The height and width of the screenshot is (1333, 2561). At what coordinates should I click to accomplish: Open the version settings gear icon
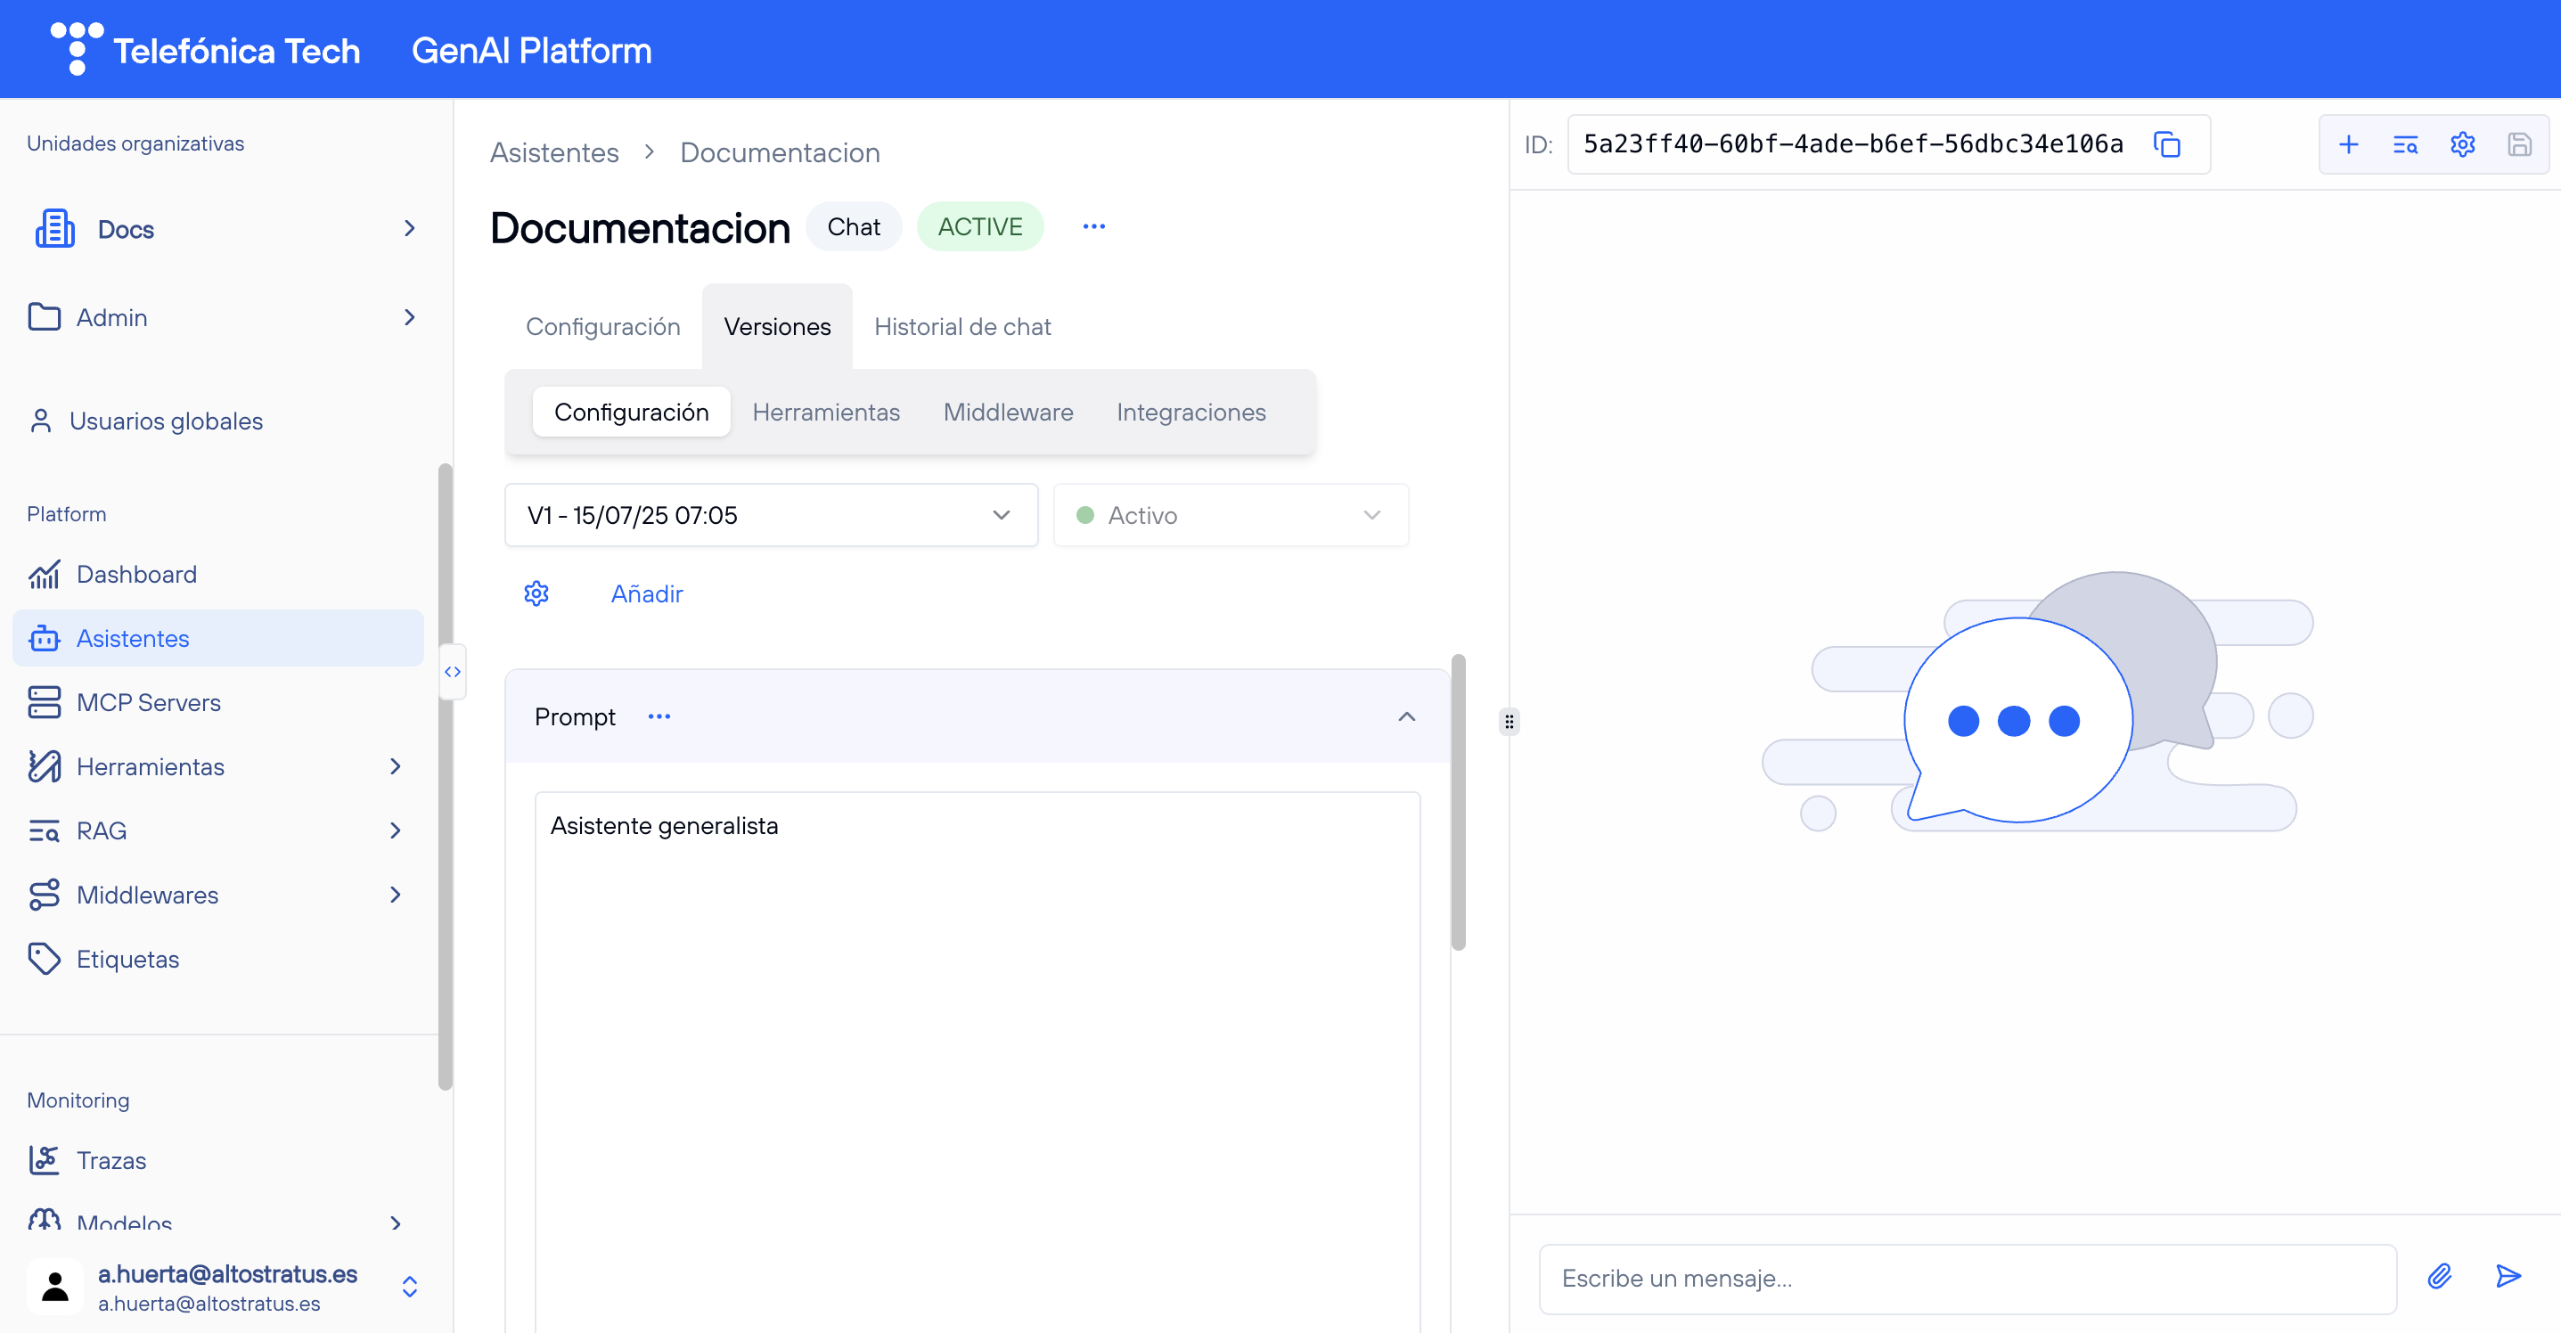tap(536, 593)
